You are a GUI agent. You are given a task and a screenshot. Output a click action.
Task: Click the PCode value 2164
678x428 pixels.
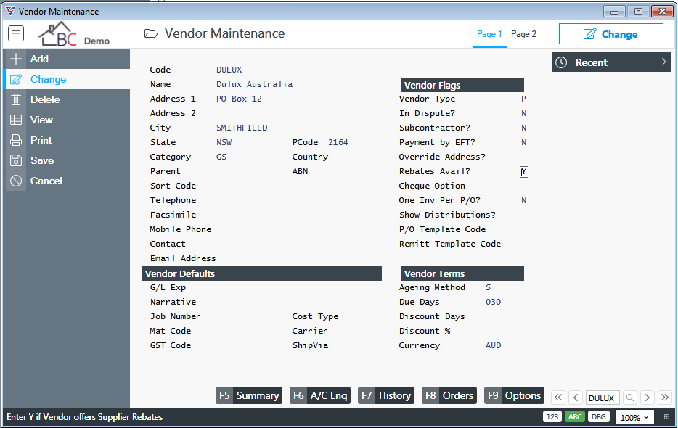tap(338, 142)
